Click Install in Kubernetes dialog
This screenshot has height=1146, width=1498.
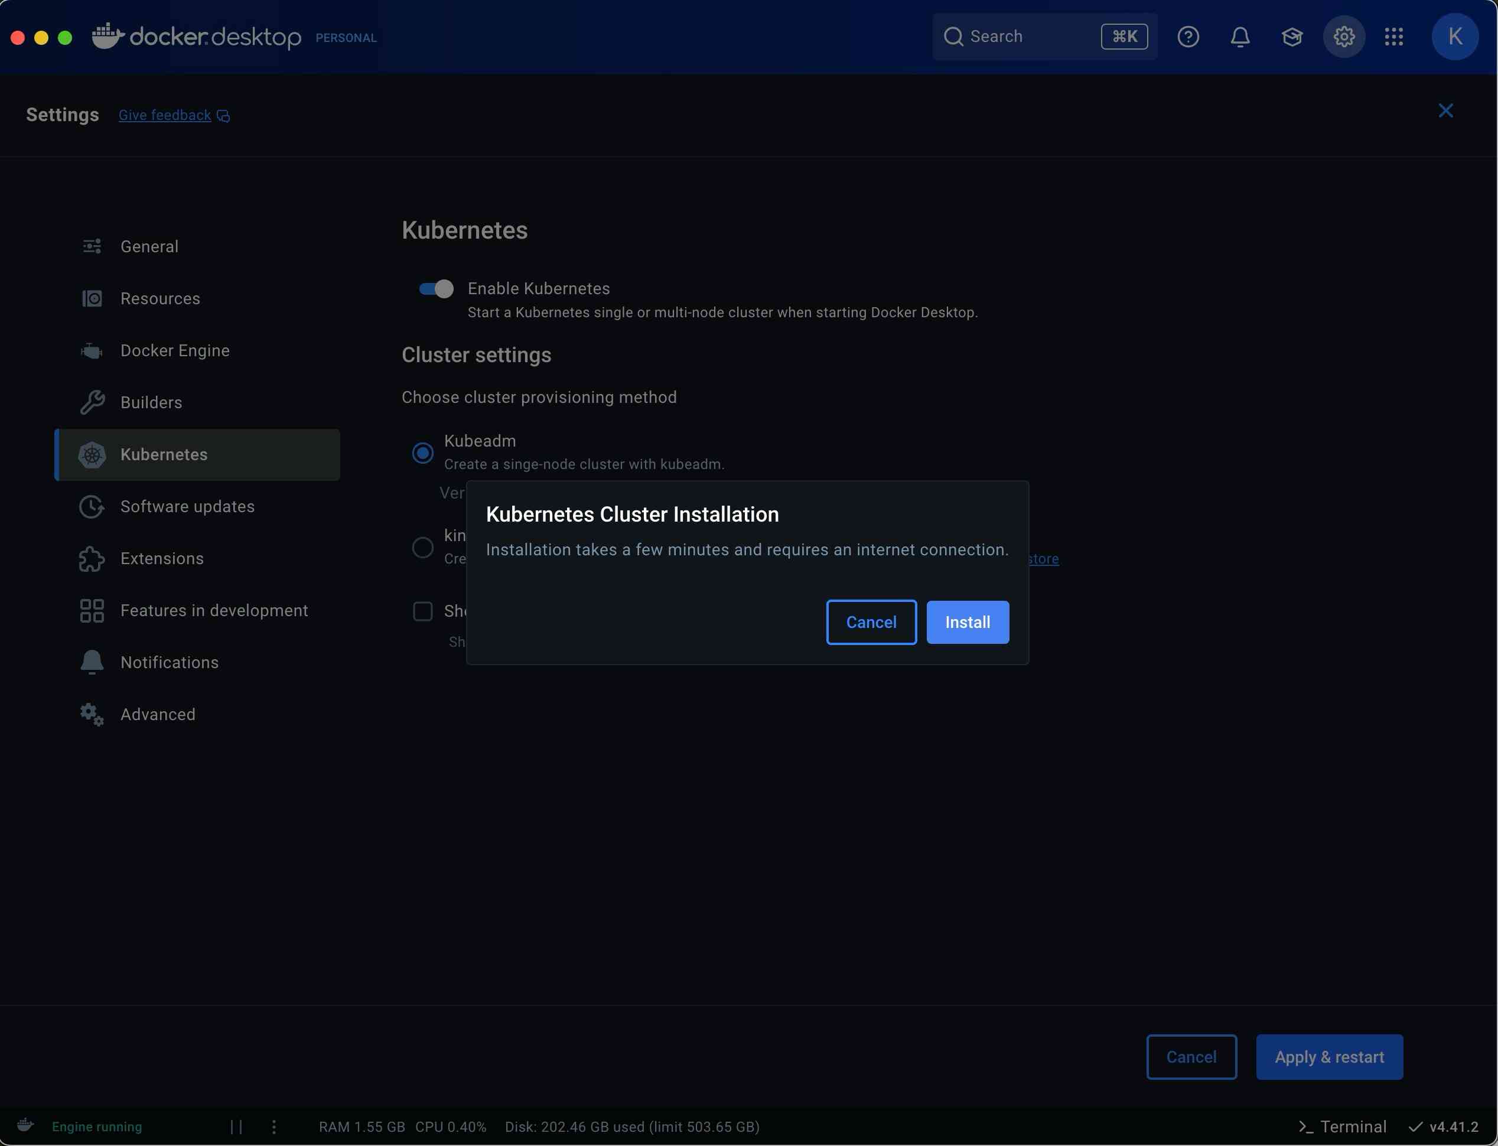click(x=966, y=622)
